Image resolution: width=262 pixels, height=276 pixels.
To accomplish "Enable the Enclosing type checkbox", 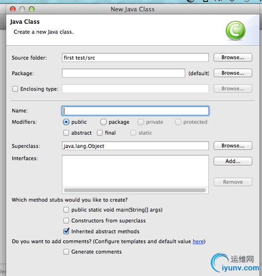I will [15, 89].
